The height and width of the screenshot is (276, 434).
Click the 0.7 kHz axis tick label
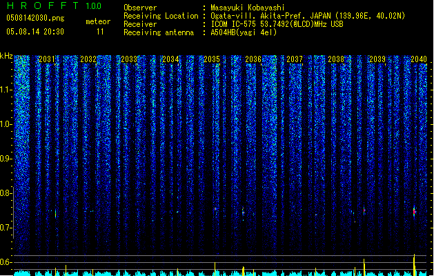point(6,228)
